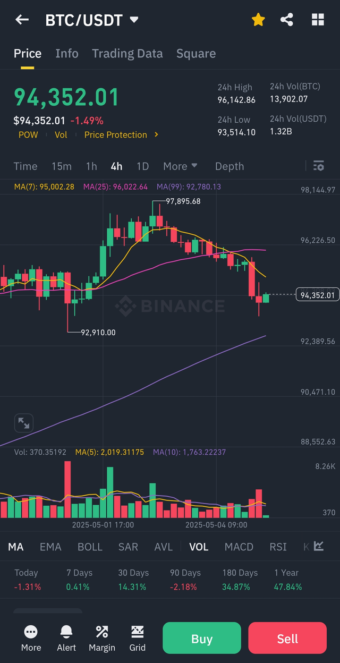340x663 pixels.
Task: Tap the large 94,352.01 price
Action: (66, 97)
